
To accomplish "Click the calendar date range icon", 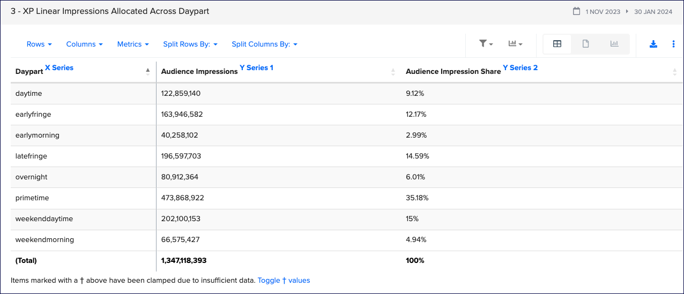I will (577, 11).
